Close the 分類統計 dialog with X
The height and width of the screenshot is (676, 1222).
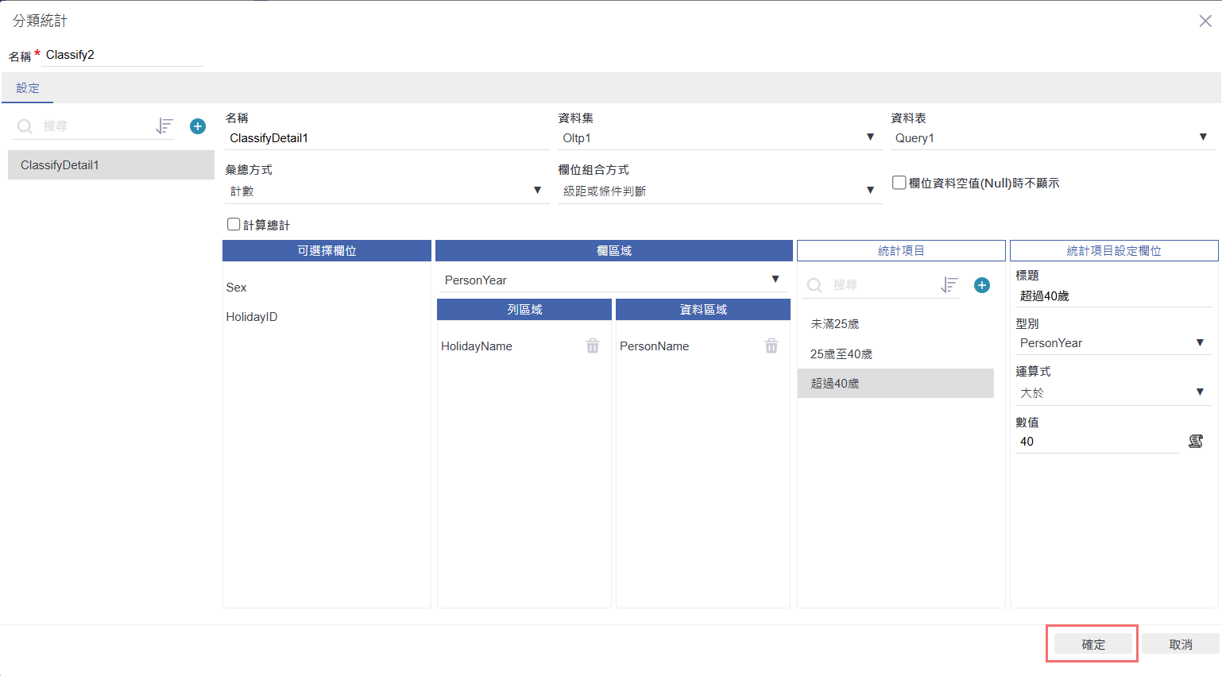1205,21
